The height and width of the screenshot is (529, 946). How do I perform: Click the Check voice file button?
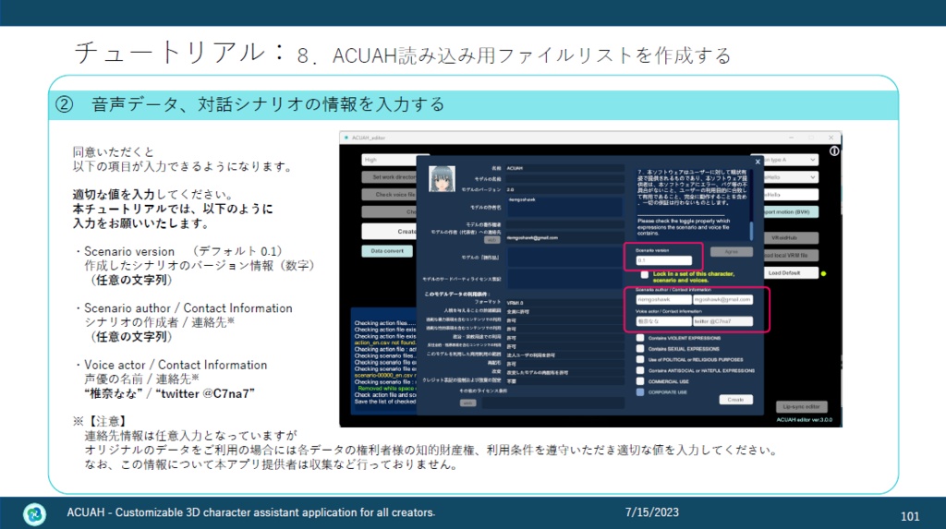pos(389,194)
